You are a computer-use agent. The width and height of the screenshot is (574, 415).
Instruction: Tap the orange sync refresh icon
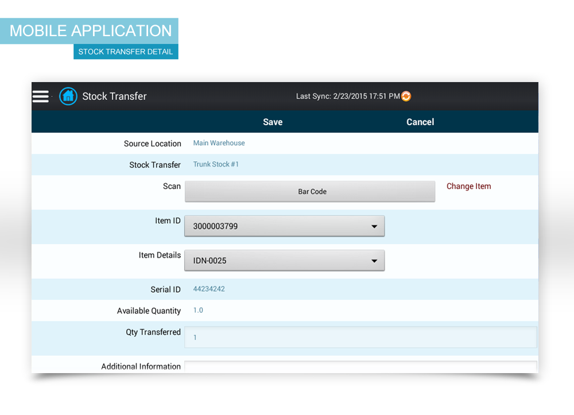click(x=406, y=96)
